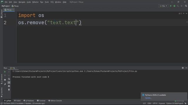Click inside the "text.text" string in editor
The width and height of the screenshot is (188, 105).
click(63, 22)
